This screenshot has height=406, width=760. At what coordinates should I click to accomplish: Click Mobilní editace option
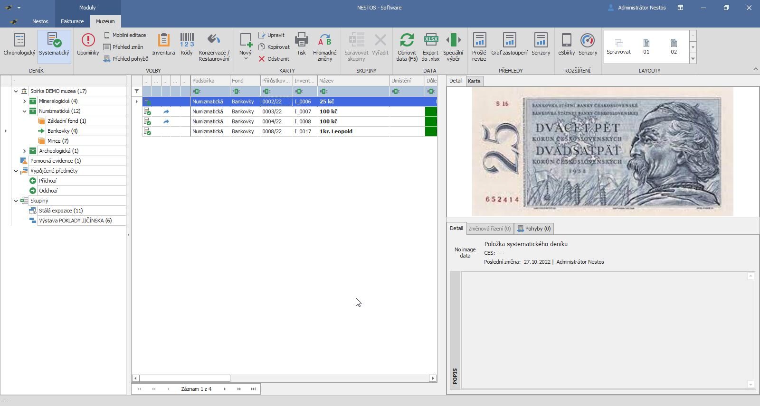(x=125, y=35)
